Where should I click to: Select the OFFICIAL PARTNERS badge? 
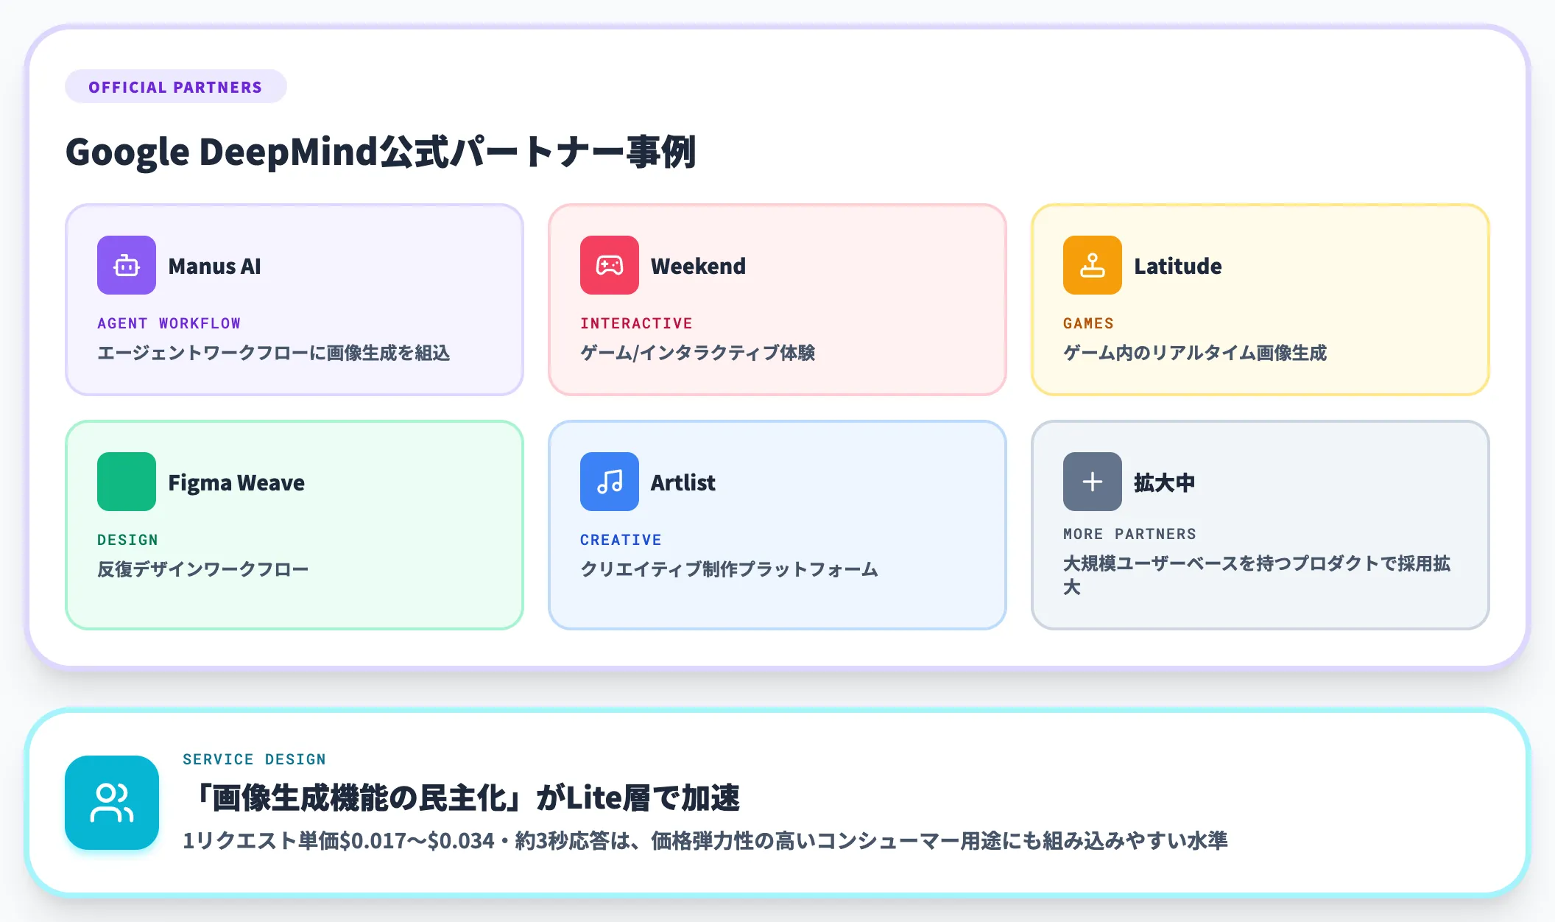pyautogui.click(x=176, y=87)
